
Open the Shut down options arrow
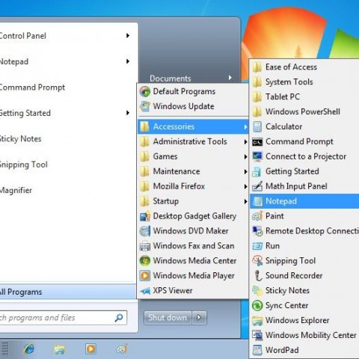click(x=199, y=318)
